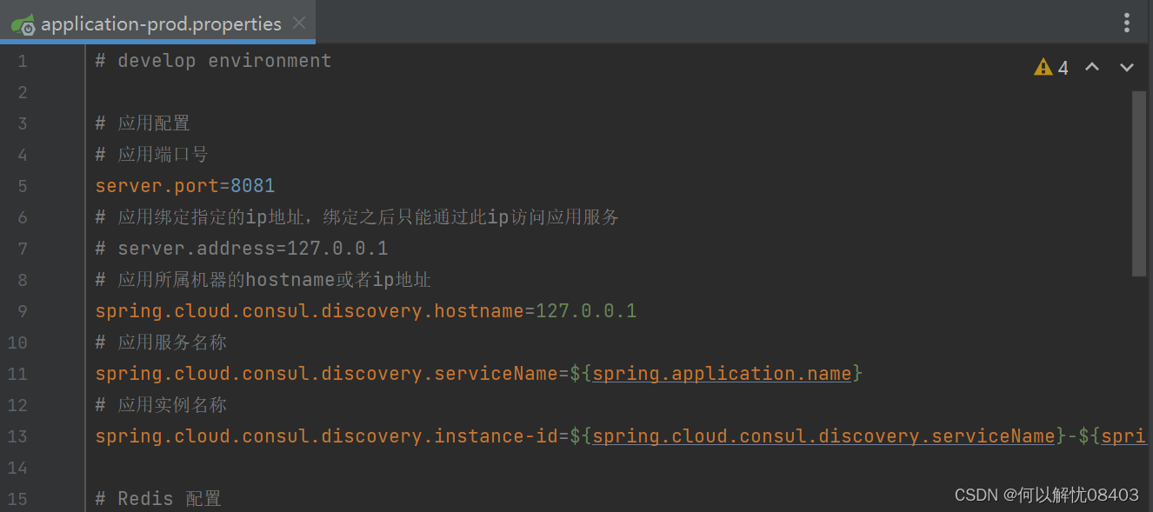Click the # develop environment comment on line 1
The image size is (1153, 512).
coord(212,60)
